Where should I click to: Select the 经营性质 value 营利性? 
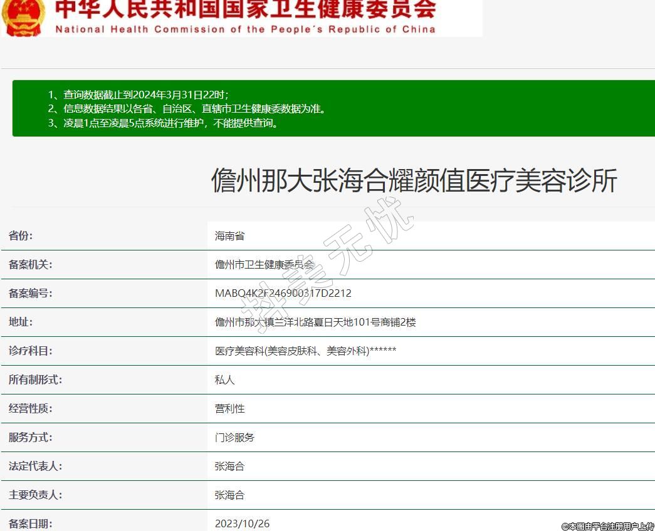[229, 409]
